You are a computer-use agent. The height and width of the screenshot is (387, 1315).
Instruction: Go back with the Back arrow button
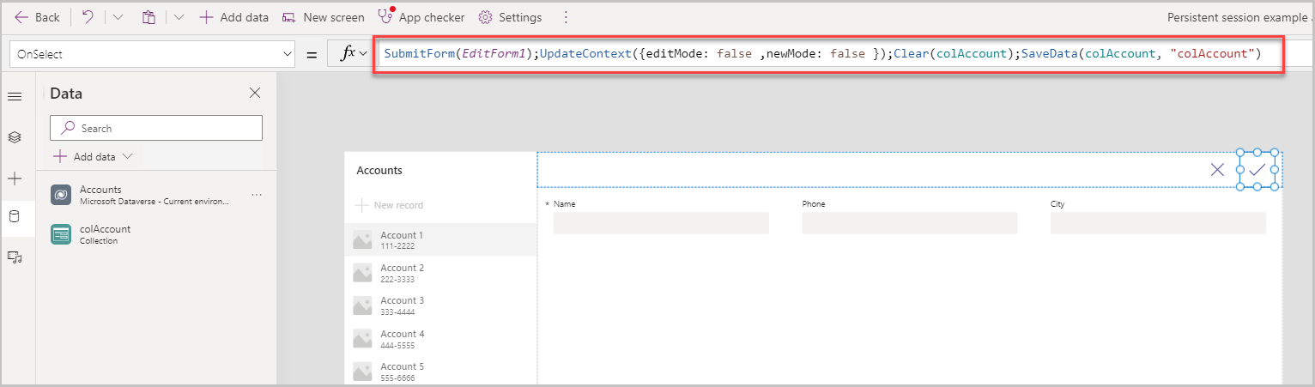coord(37,17)
